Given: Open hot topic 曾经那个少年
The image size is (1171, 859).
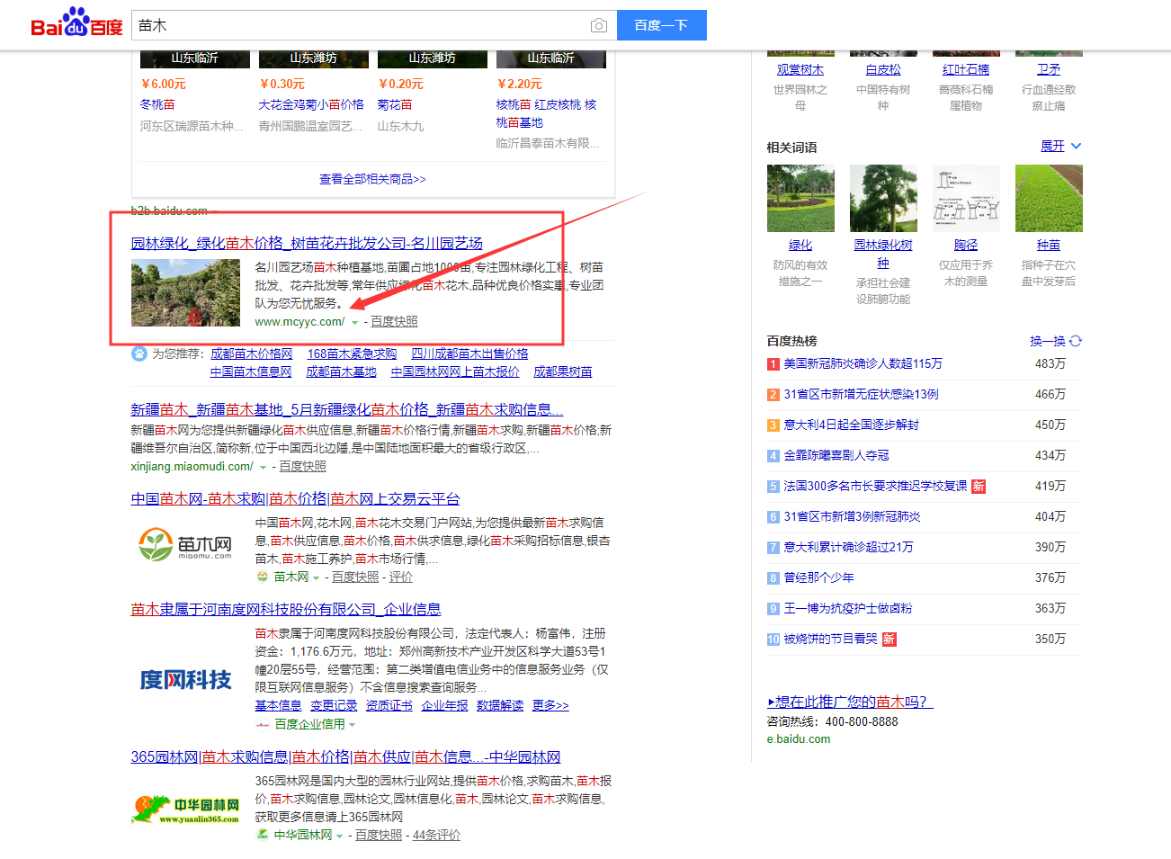Looking at the screenshot, I should coord(818,577).
